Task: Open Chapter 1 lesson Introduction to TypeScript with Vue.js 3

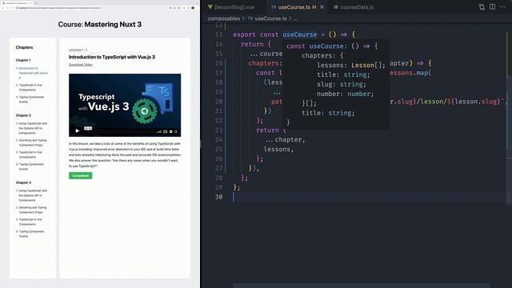Action: [33, 73]
